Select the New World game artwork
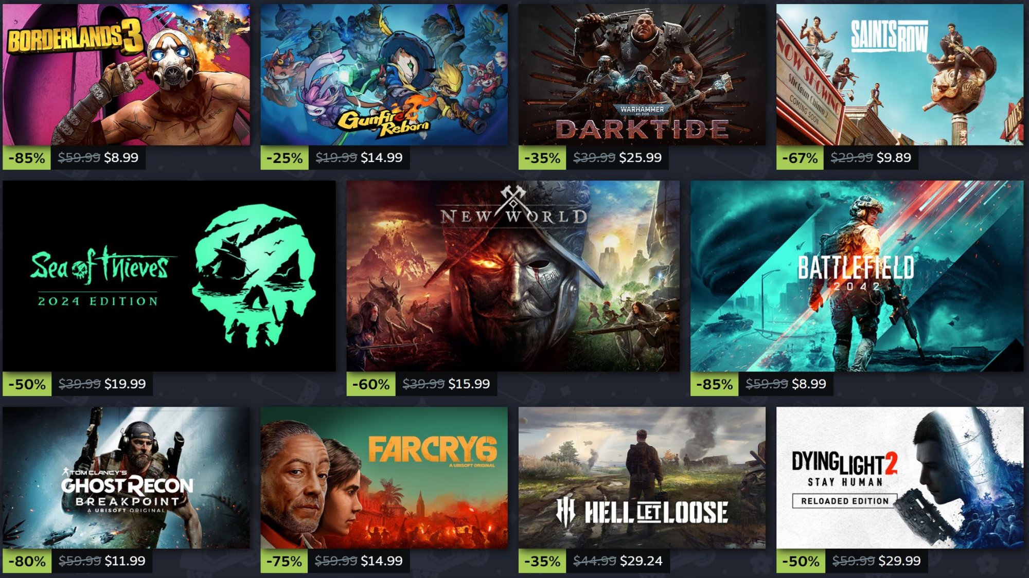This screenshot has height=578, width=1029. pos(513,276)
